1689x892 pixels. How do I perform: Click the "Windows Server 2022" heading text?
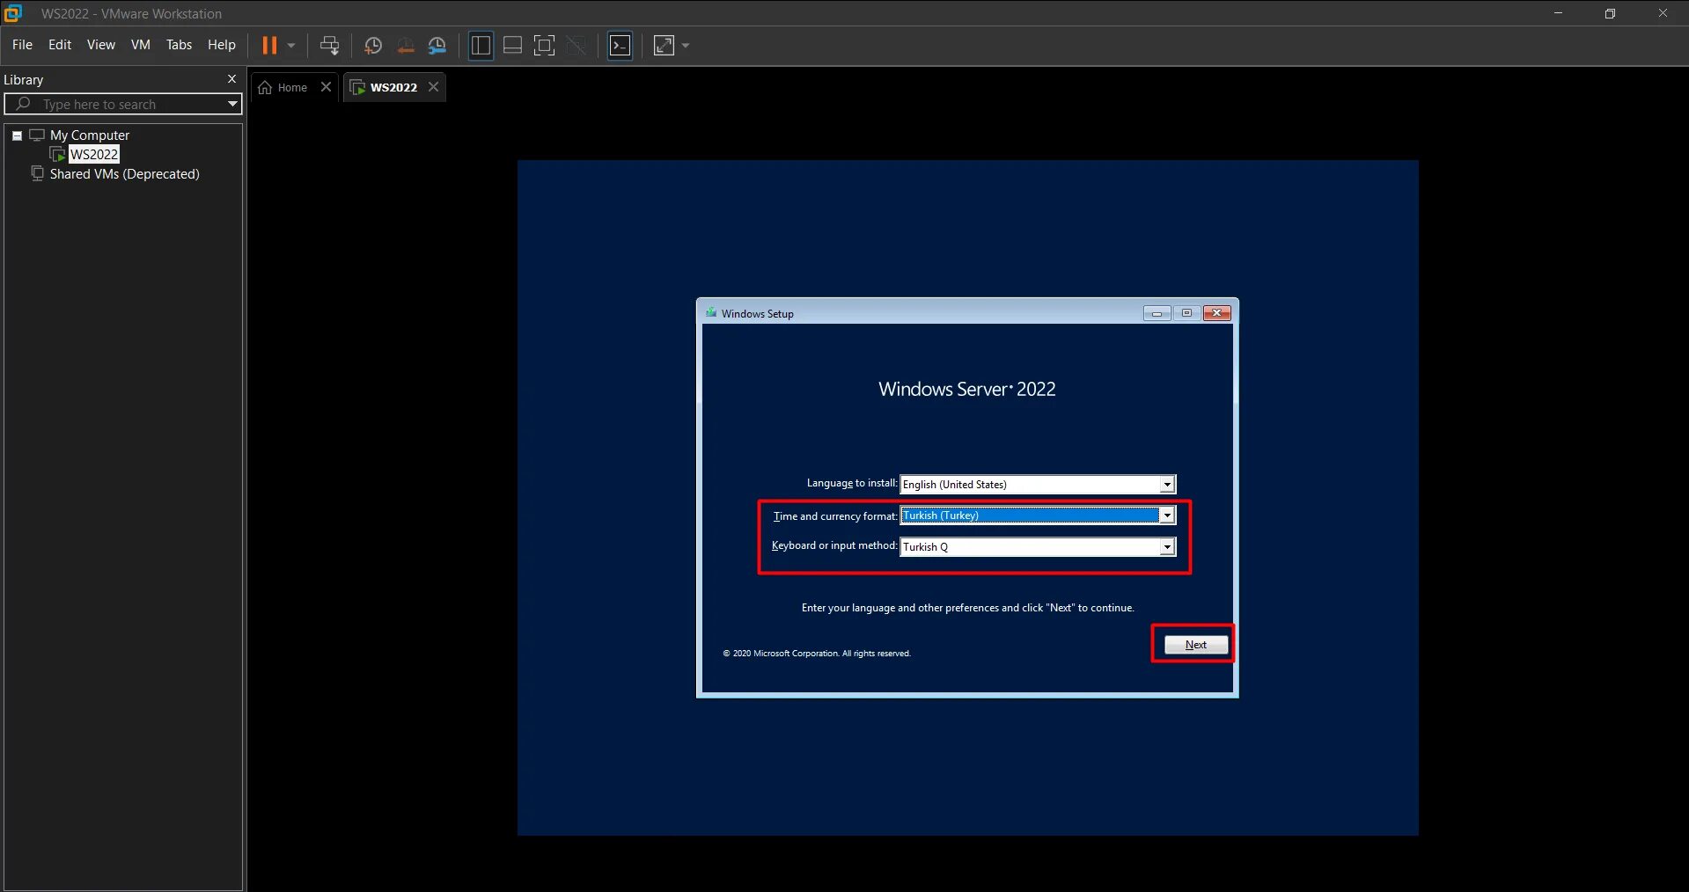966,389
